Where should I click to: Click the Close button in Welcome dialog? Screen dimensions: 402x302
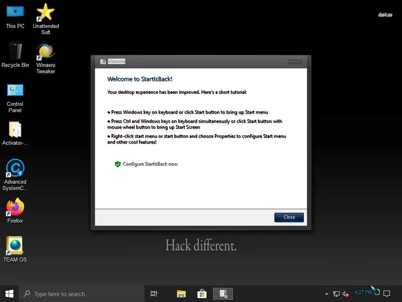[289, 217]
